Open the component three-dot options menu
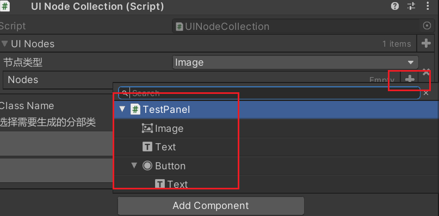Image resolution: width=439 pixels, height=216 pixels. pyautogui.click(x=428, y=6)
